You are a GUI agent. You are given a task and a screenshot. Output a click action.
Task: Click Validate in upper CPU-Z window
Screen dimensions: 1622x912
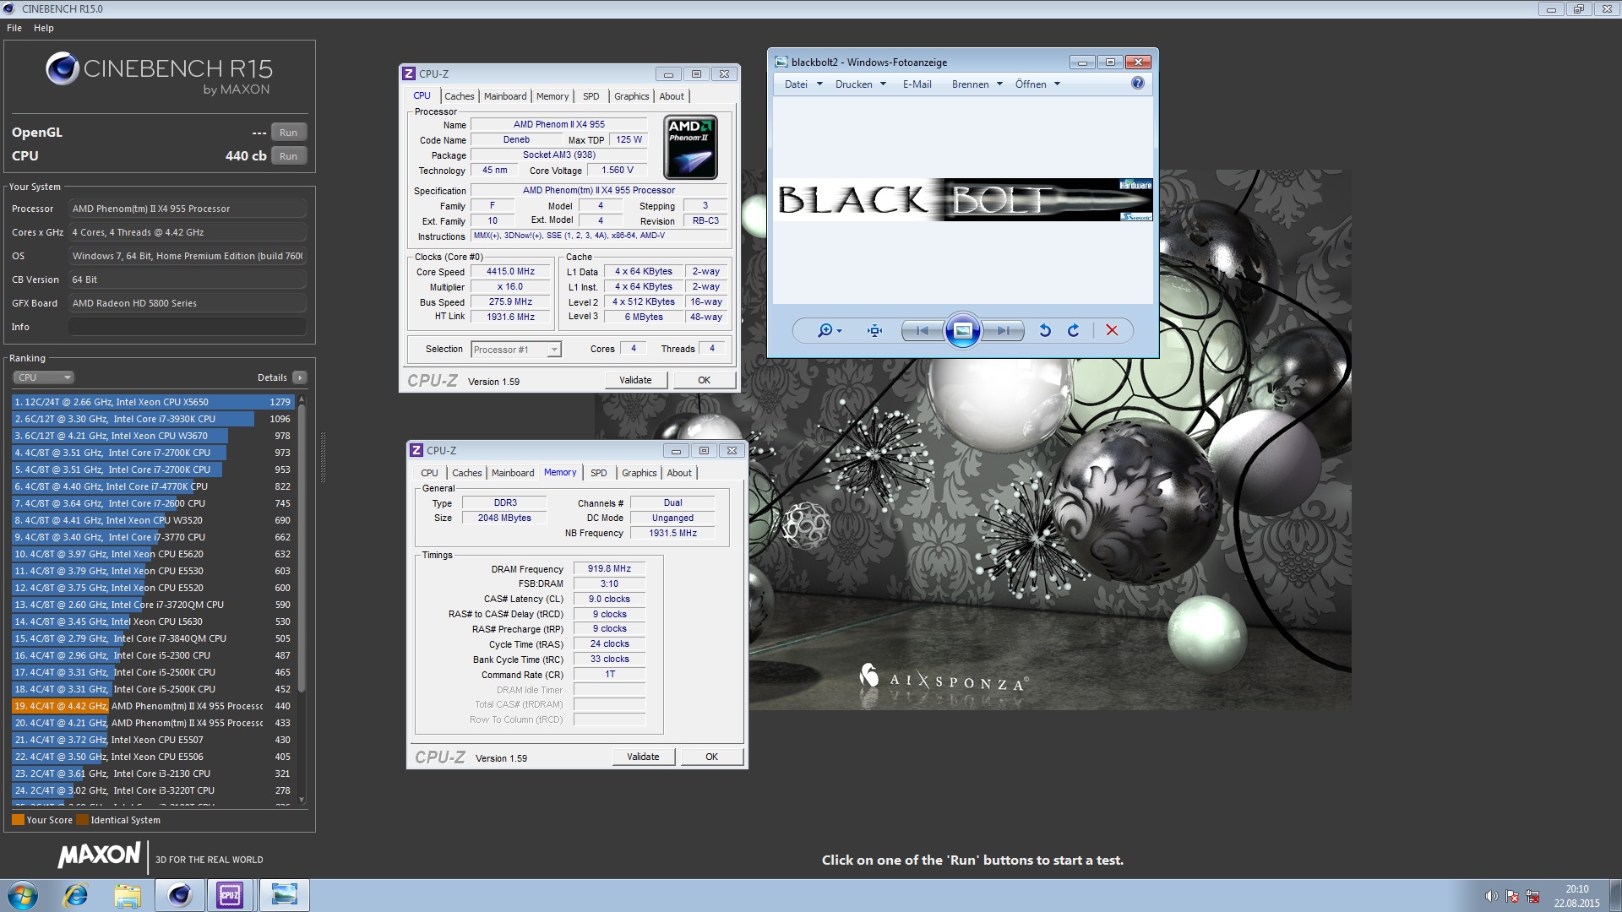click(x=636, y=381)
